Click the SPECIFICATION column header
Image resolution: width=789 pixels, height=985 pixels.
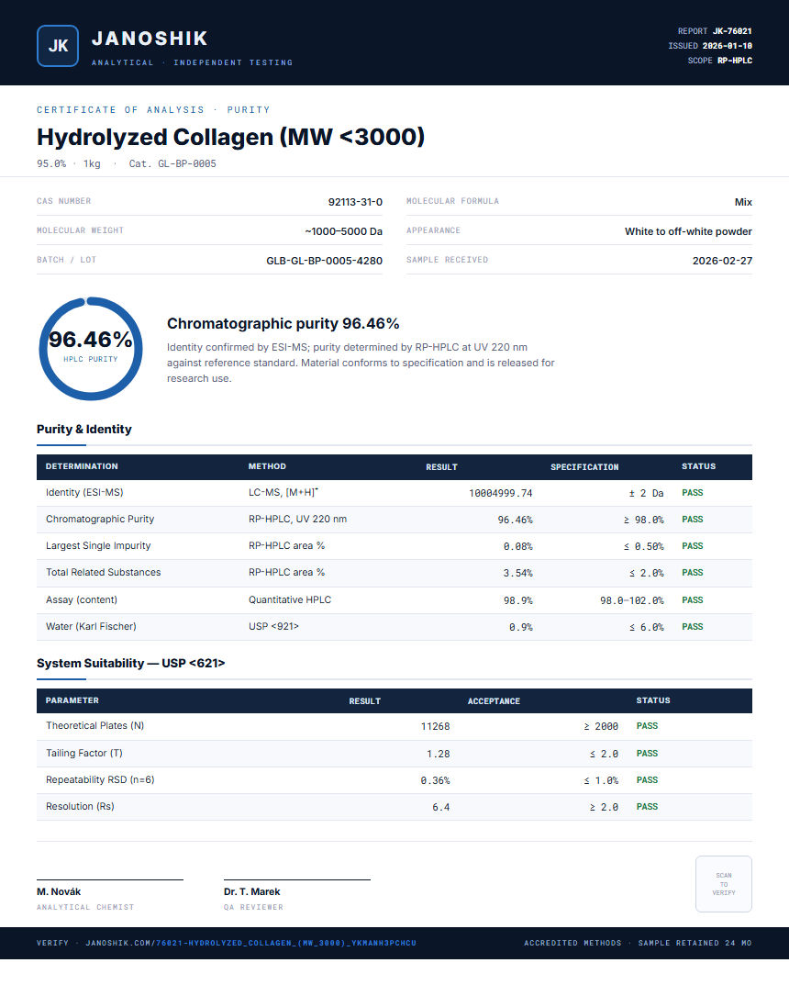pos(584,466)
